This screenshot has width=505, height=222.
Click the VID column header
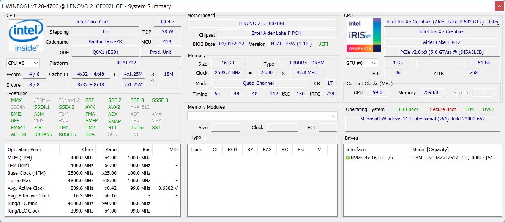(166, 149)
